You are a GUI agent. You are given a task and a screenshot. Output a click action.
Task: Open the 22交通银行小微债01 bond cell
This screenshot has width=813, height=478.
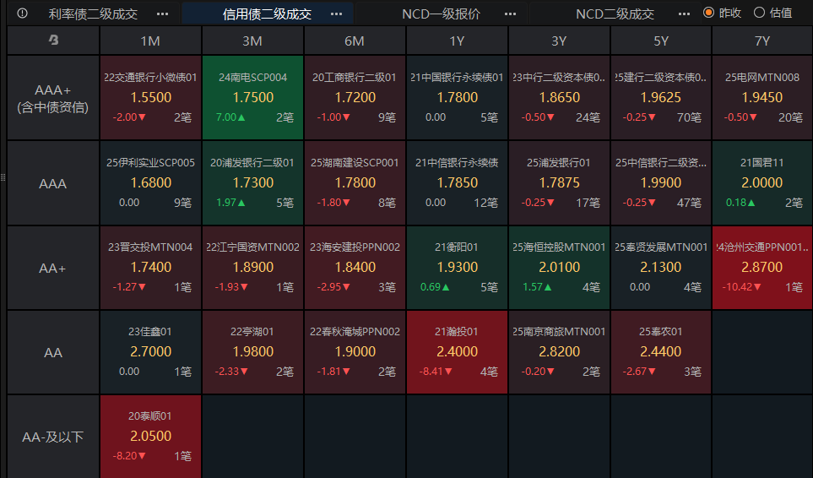coord(150,98)
